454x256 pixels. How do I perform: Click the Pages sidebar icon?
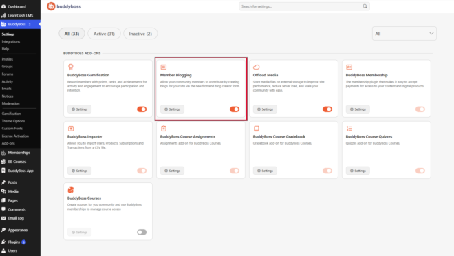click(3, 200)
